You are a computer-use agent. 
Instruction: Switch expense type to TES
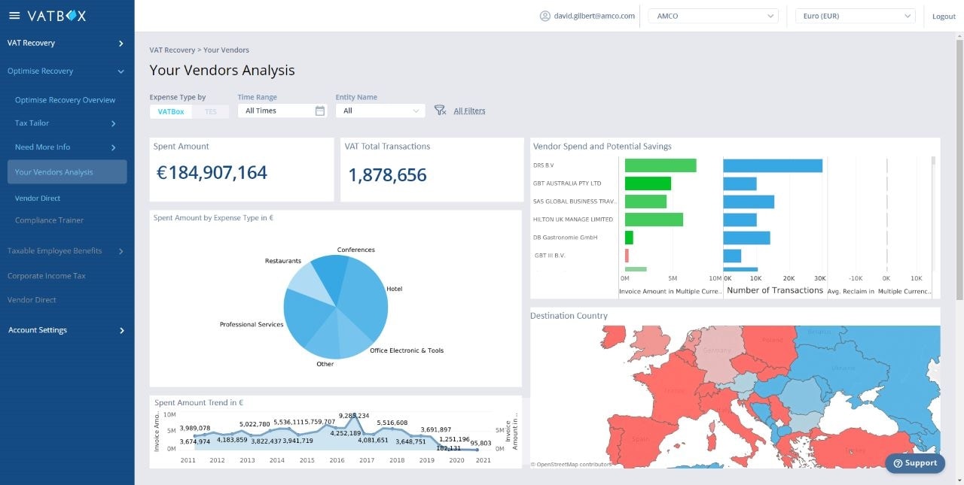[211, 111]
